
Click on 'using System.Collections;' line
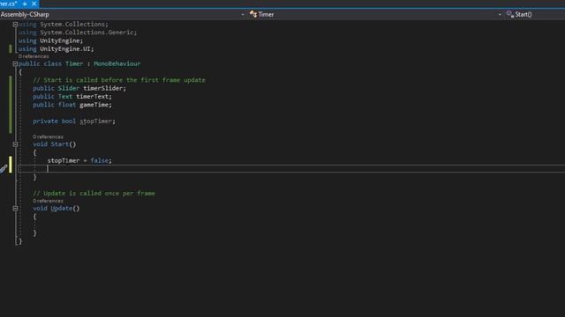(x=63, y=24)
